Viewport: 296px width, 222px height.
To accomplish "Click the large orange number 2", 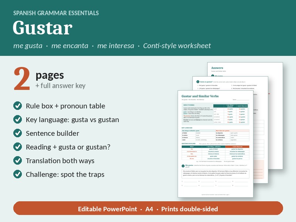I will tap(22, 79).
